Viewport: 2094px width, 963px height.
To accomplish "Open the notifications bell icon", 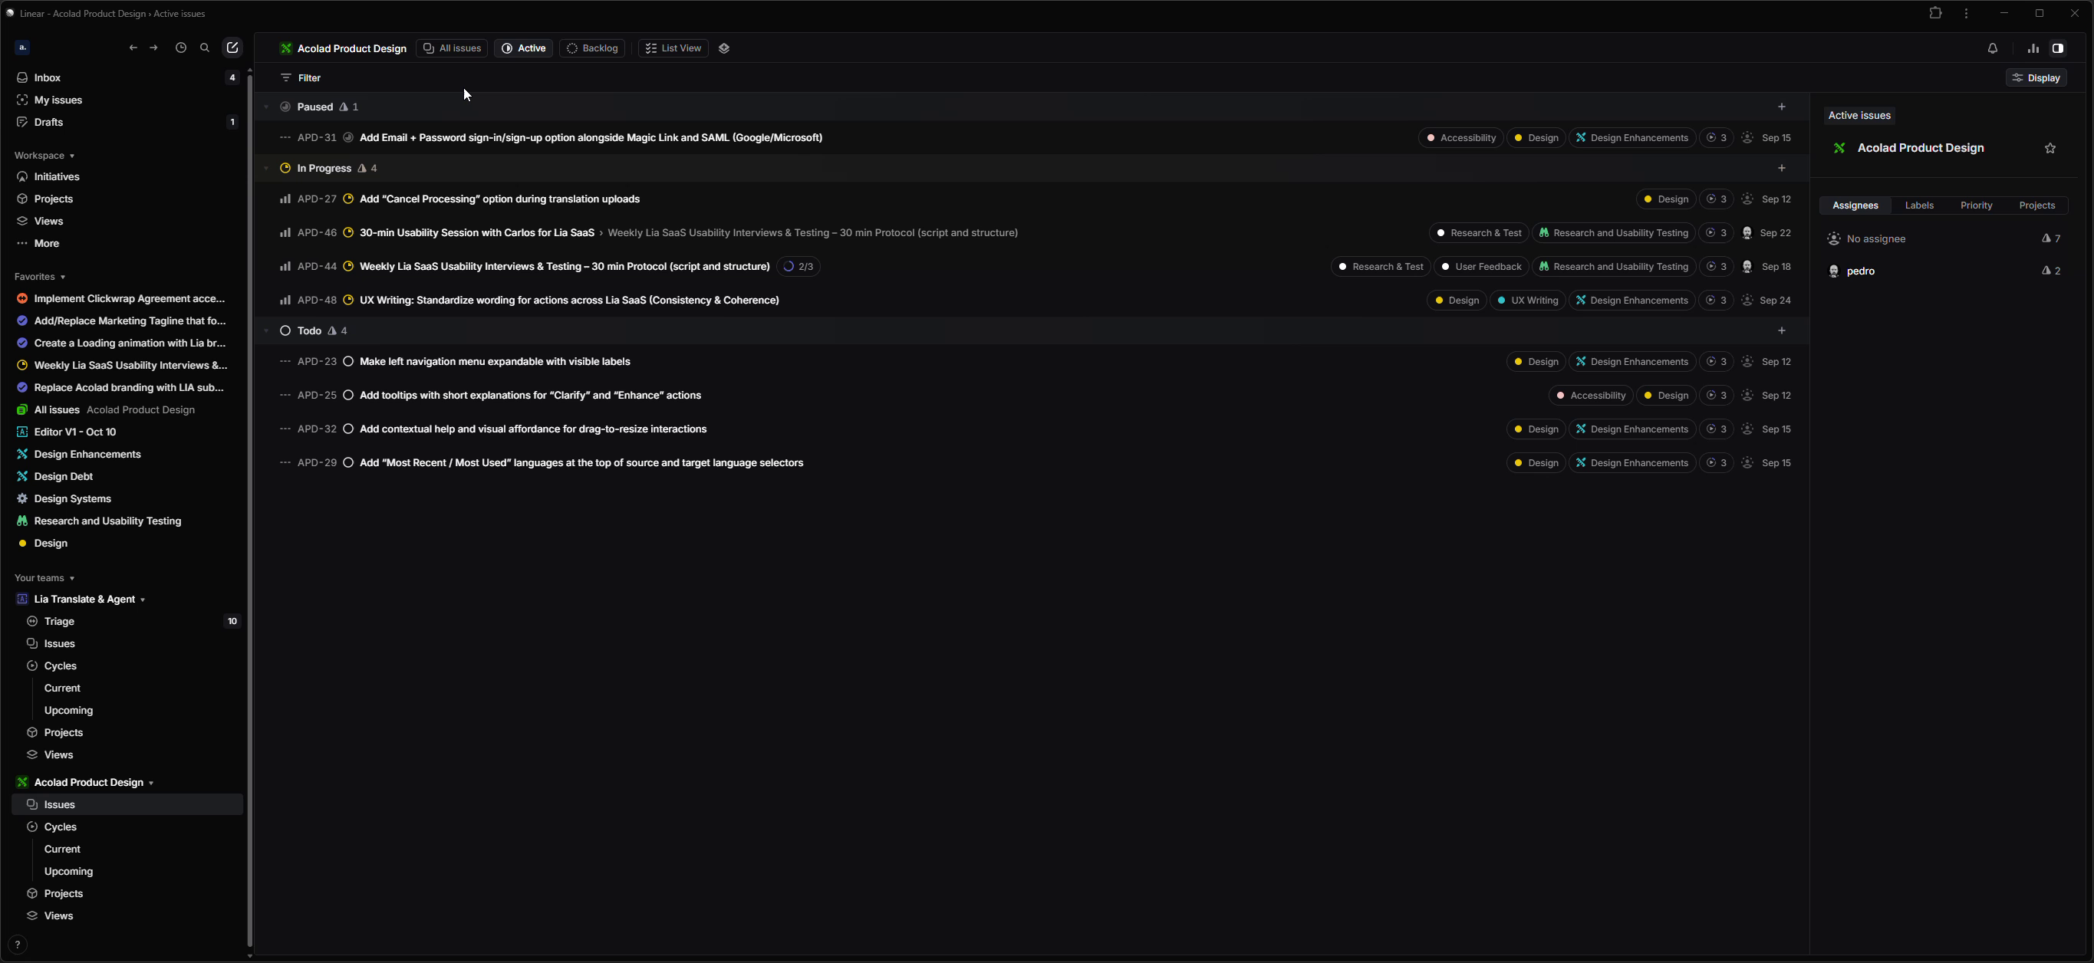I will (x=1993, y=49).
